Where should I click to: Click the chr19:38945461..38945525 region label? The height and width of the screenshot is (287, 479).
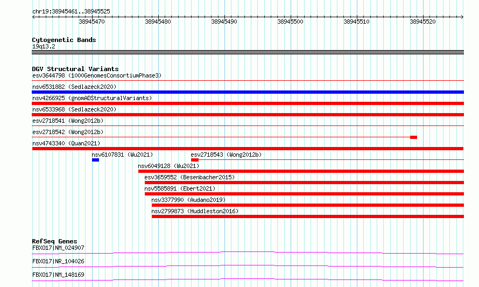[x=71, y=11]
